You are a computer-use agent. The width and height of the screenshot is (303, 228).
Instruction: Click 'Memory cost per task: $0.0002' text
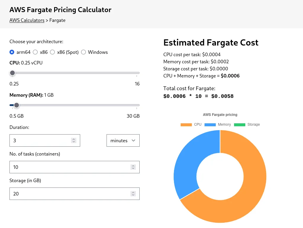click(196, 62)
